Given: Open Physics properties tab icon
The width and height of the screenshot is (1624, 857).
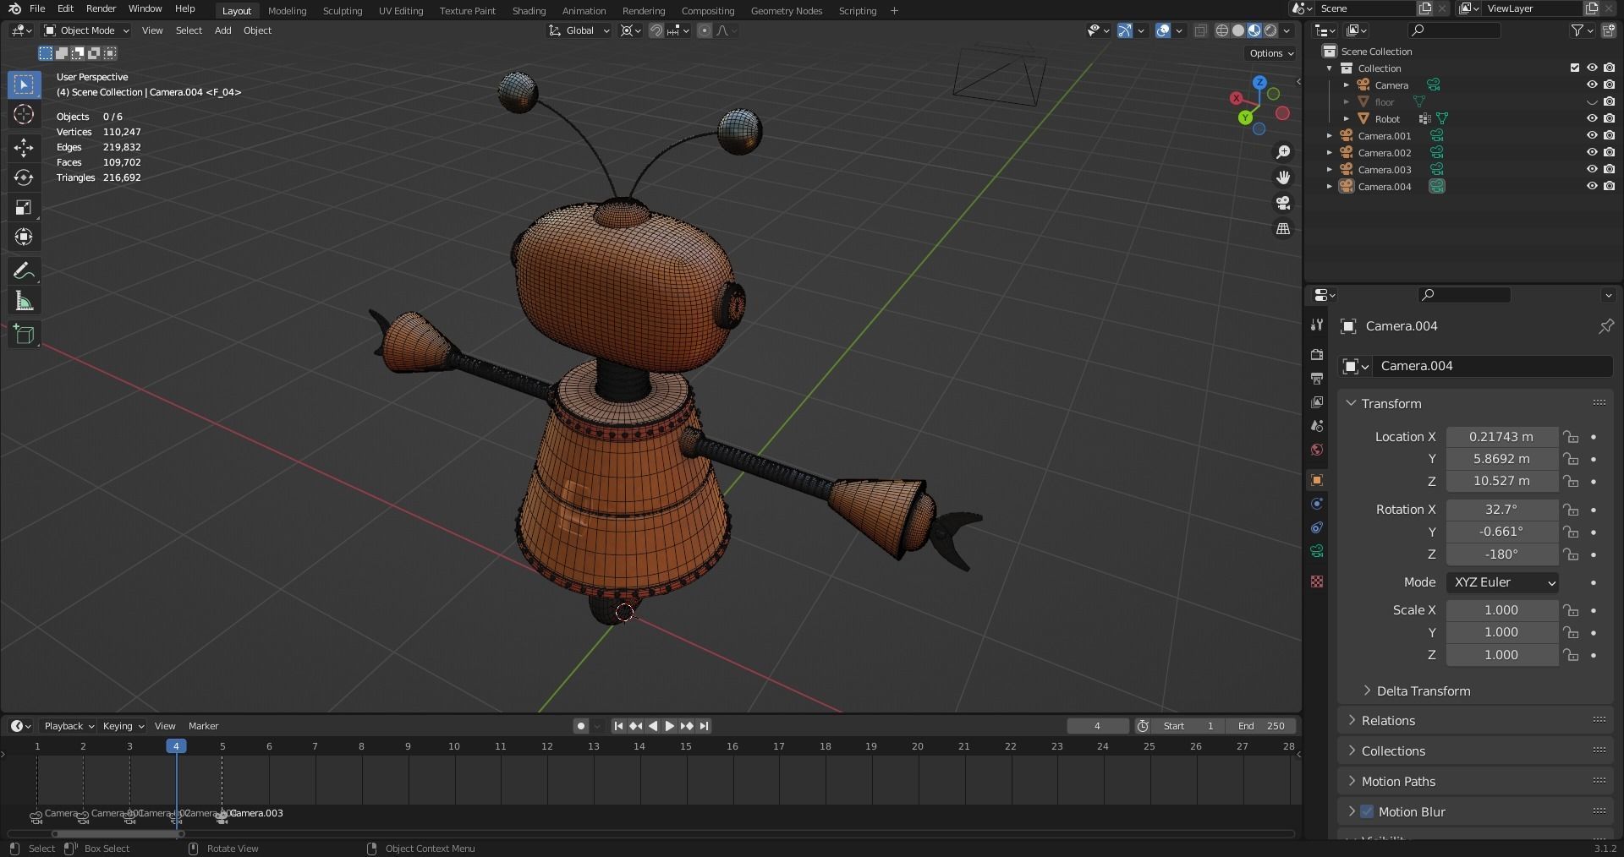Looking at the screenshot, I should 1317,504.
